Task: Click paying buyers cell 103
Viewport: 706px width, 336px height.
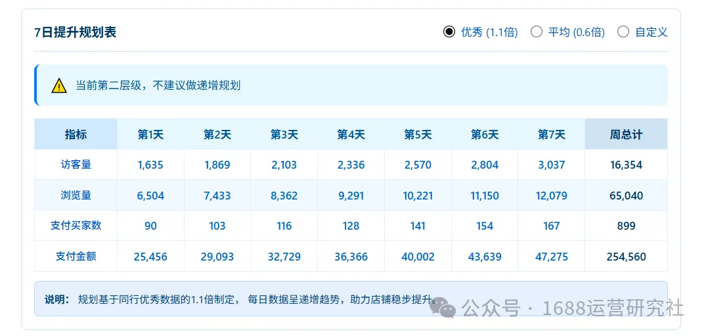Action: click(x=217, y=226)
